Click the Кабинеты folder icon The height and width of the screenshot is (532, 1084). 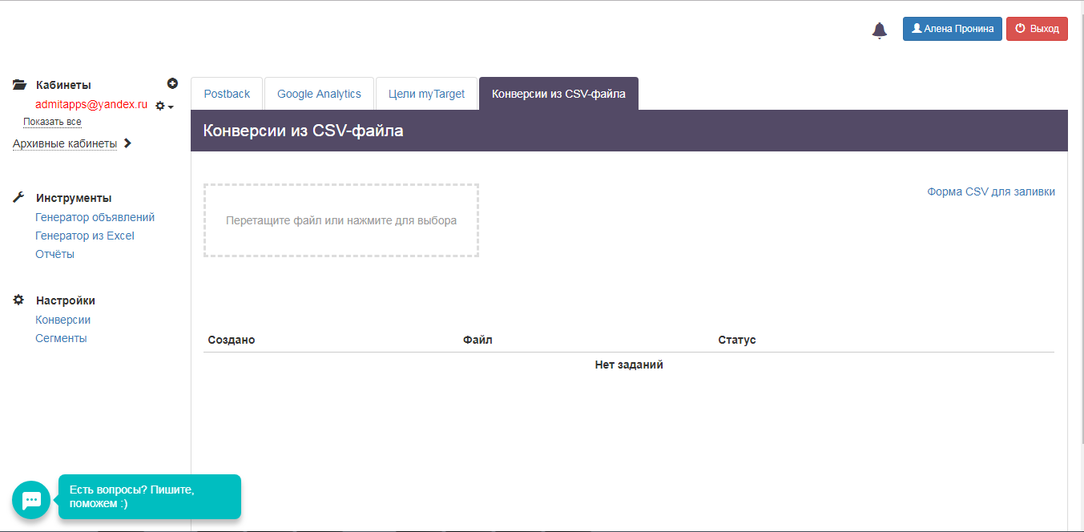click(20, 84)
